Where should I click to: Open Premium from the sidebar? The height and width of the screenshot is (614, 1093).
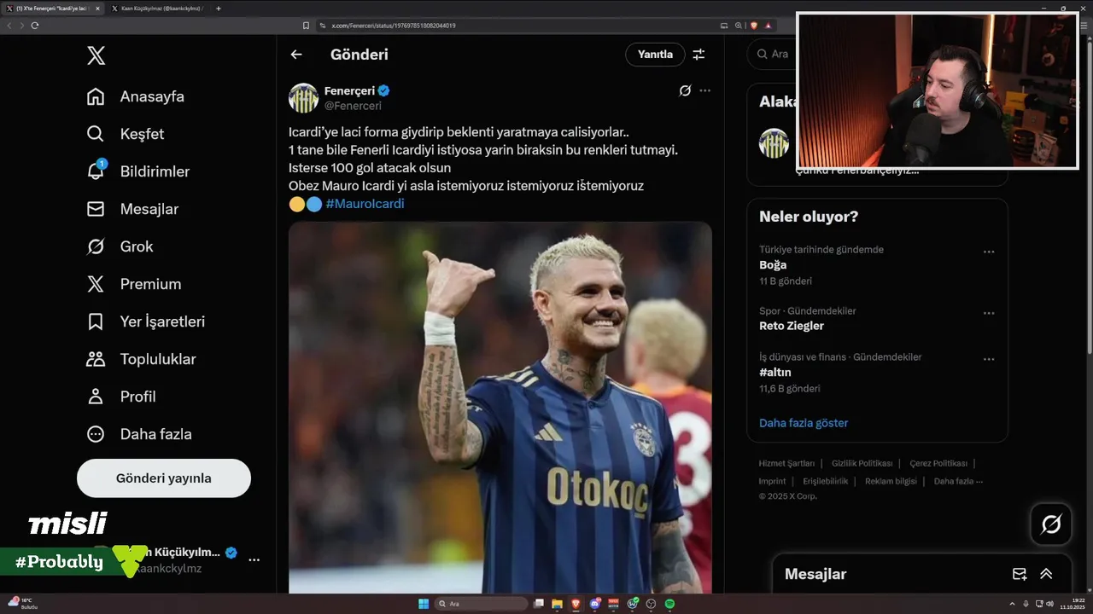click(x=133, y=284)
